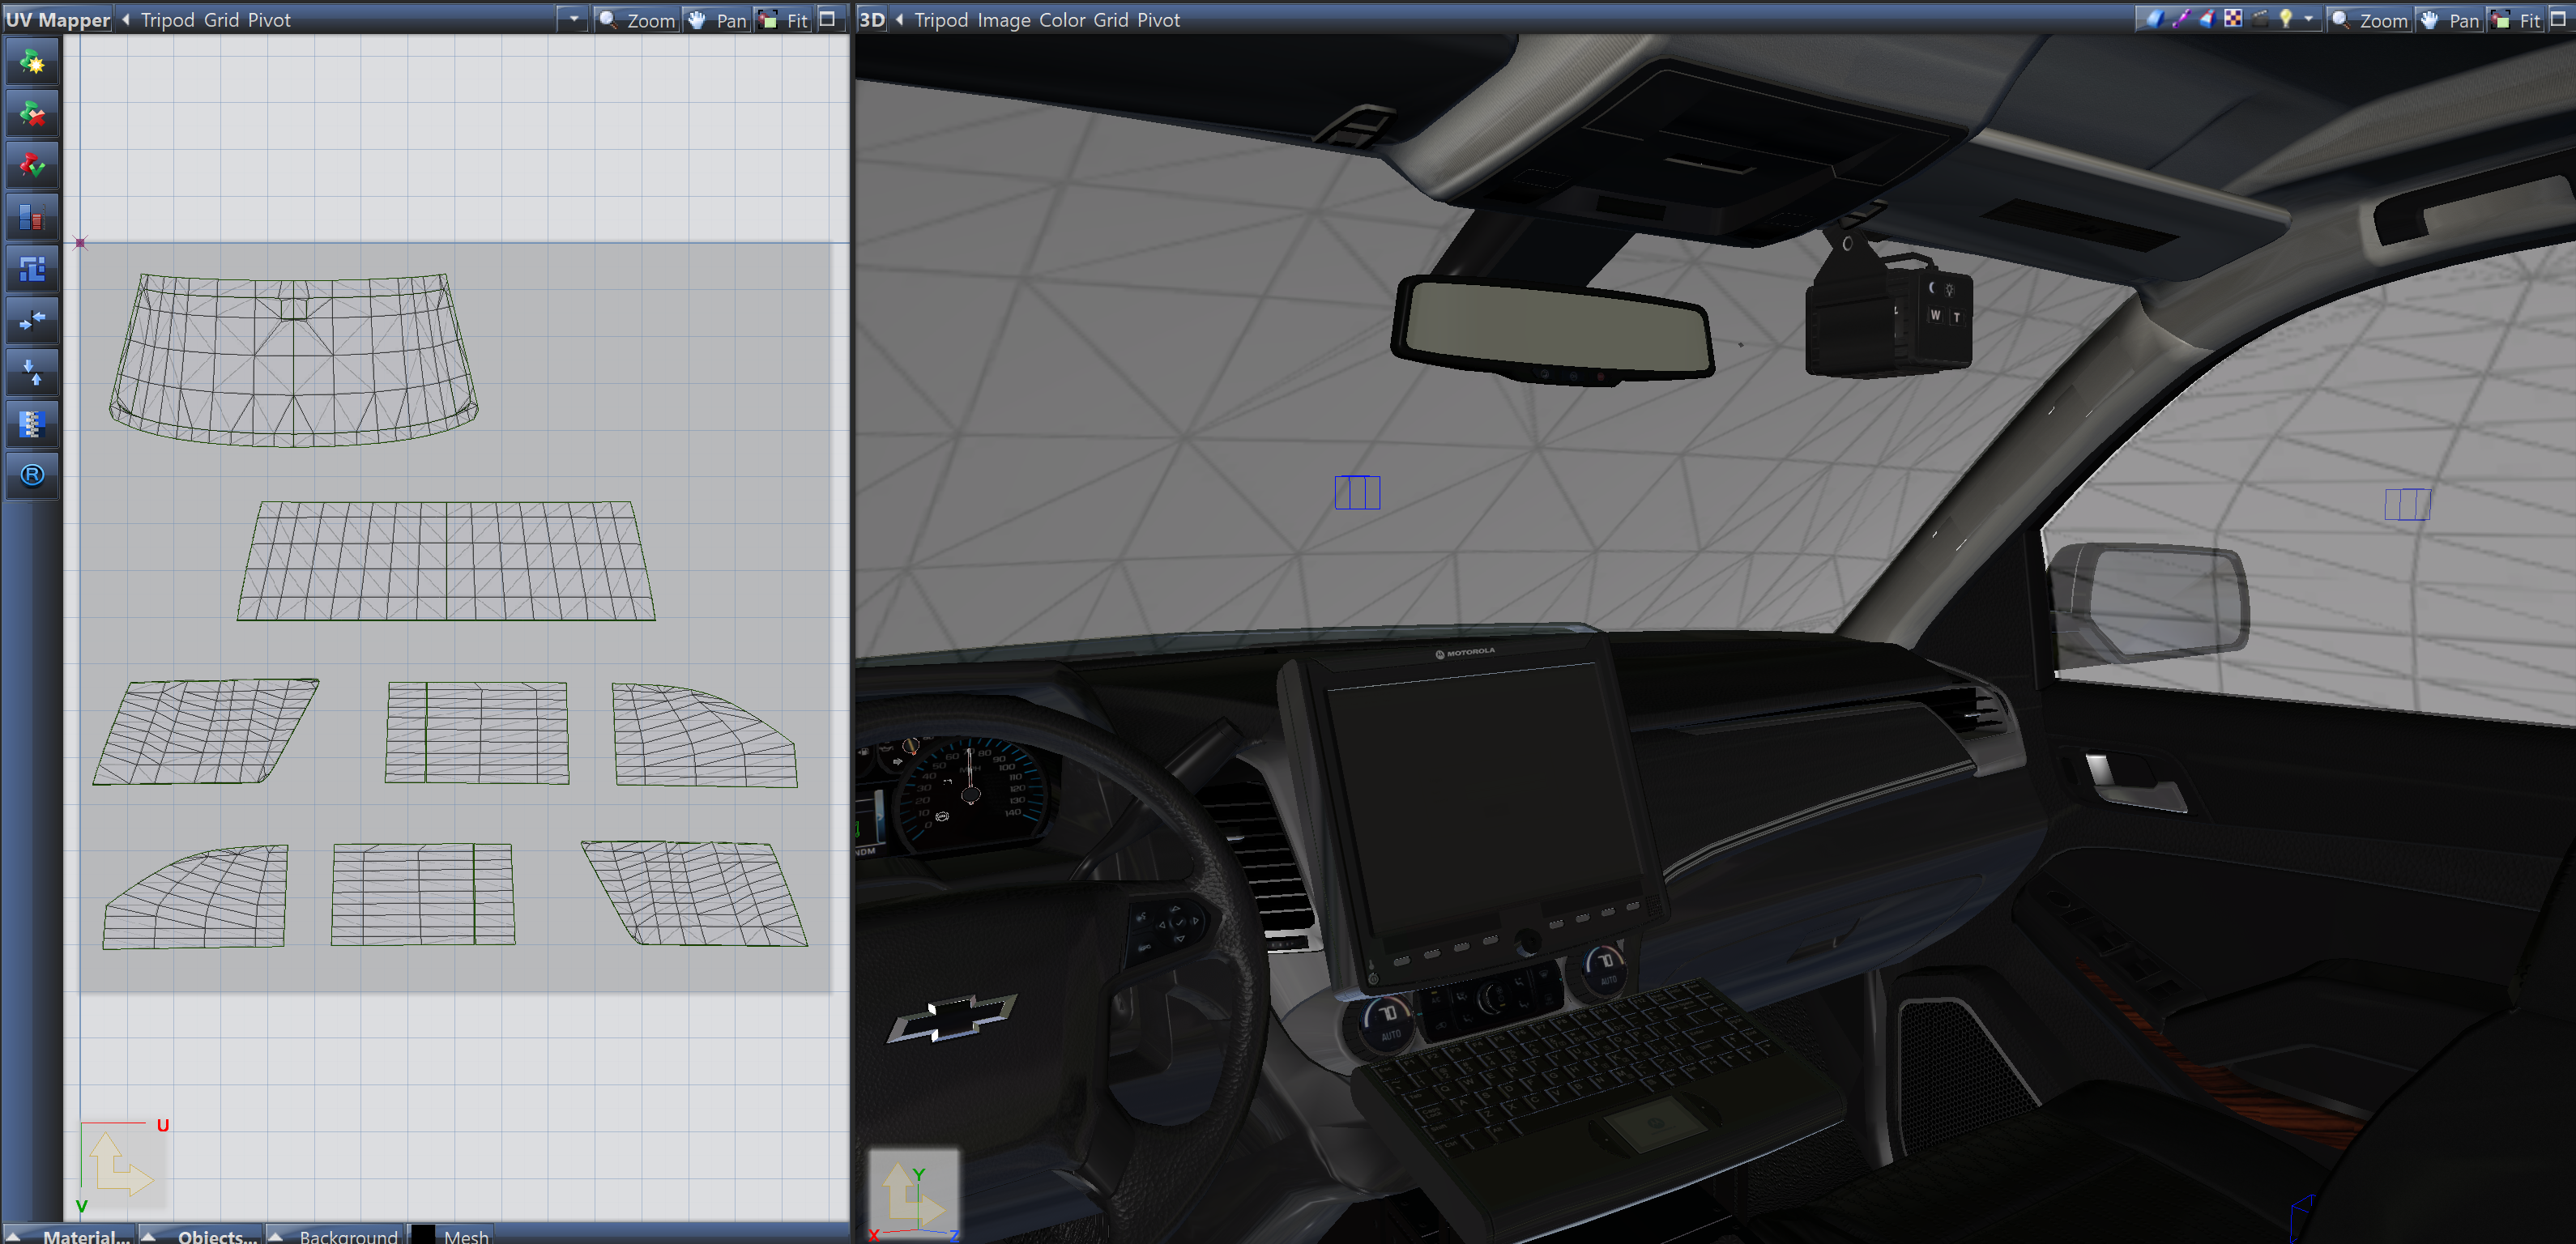Click the remove pin red X icon
Image resolution: width=2576 pixels, height=1244 pixels.
(x=32, y=115)
